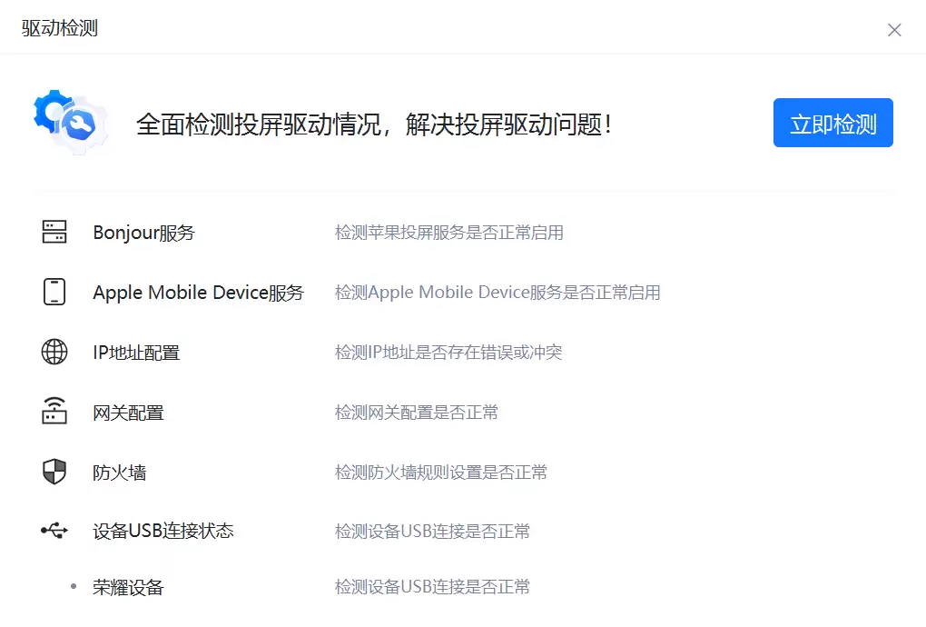Select the 网关配置 item label
Viewport: 926px width, 627px height.
coord(128,413)
